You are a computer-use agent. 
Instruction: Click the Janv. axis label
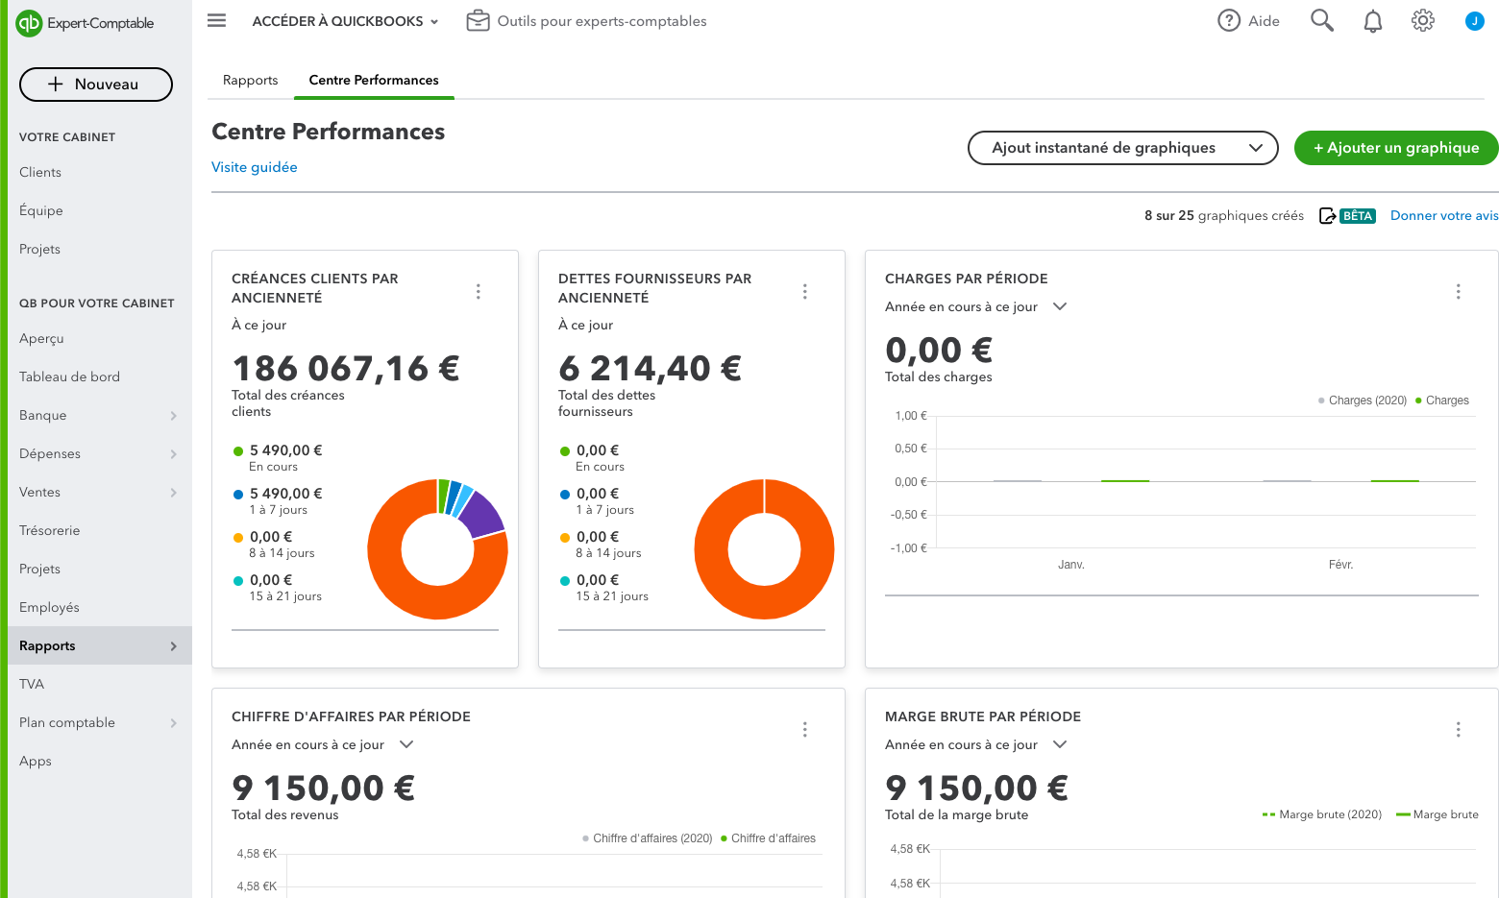pos(1071,565)
